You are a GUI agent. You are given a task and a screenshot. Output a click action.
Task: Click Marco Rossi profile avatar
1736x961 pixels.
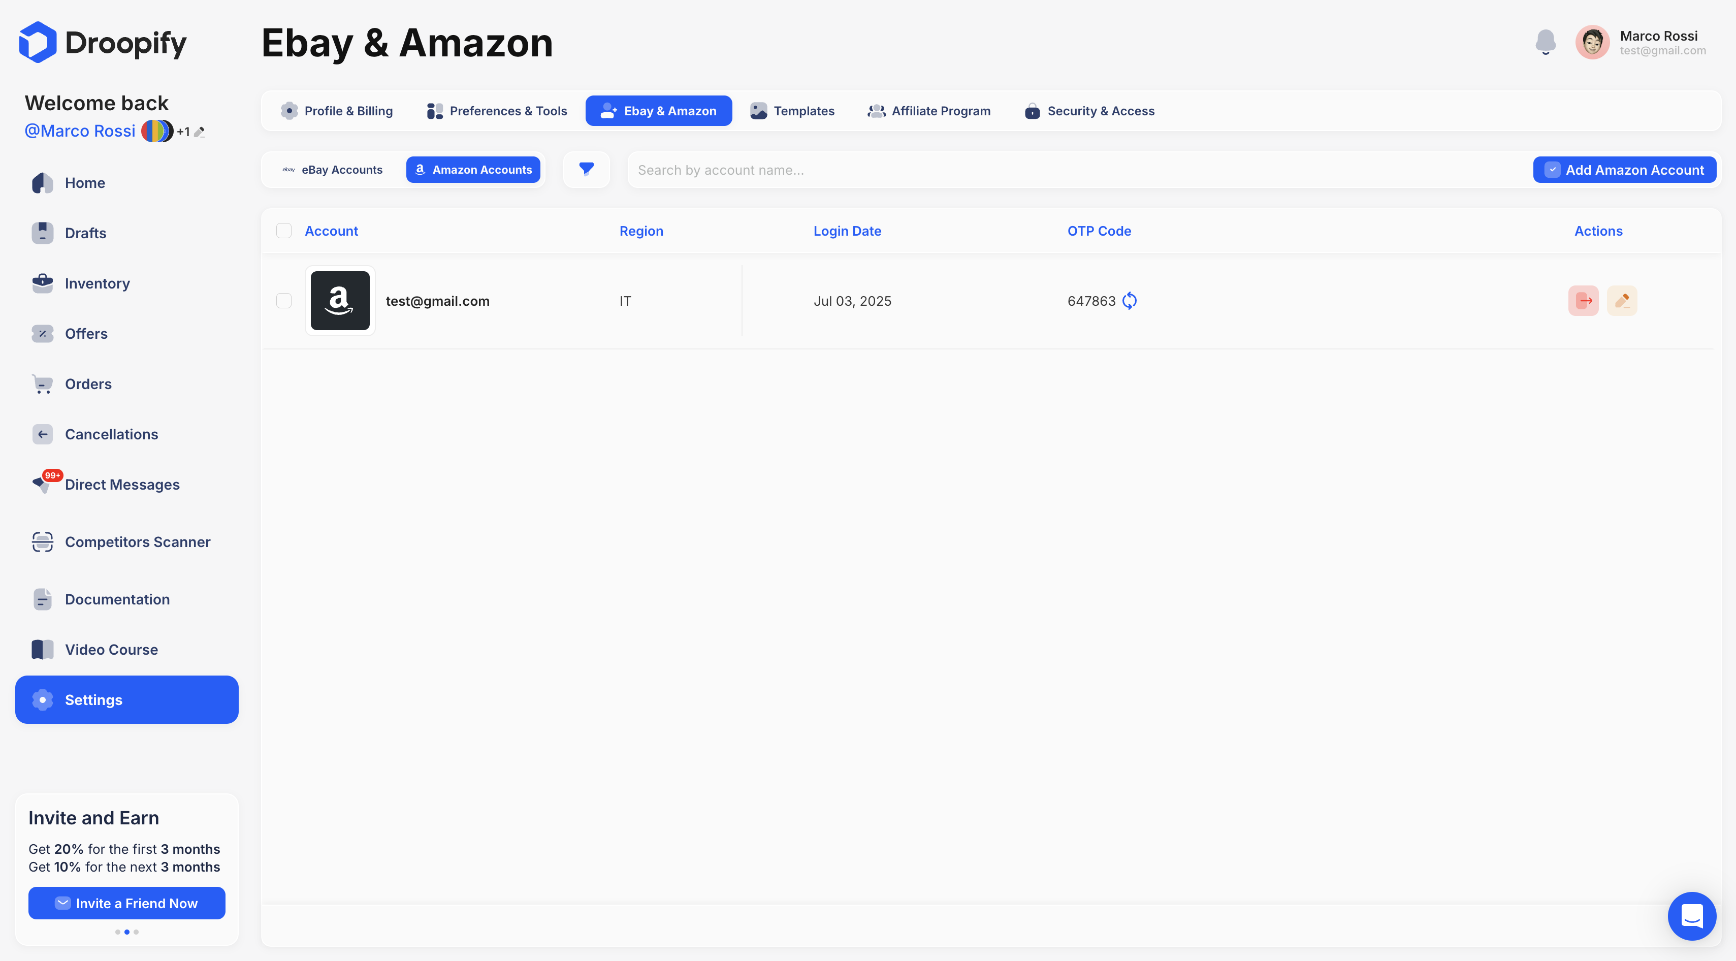pyautogui.click(x=1592, y=43)
